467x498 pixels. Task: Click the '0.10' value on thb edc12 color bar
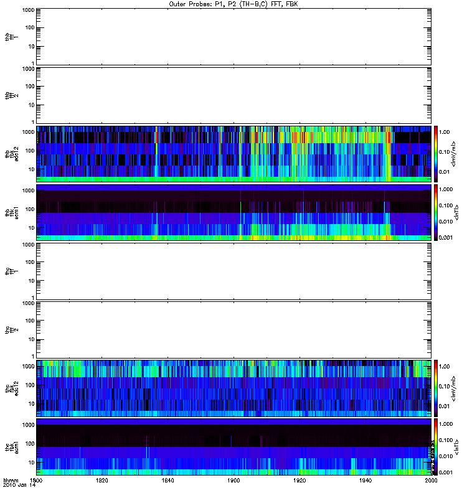pyautogui.click(x=444, y=152)
